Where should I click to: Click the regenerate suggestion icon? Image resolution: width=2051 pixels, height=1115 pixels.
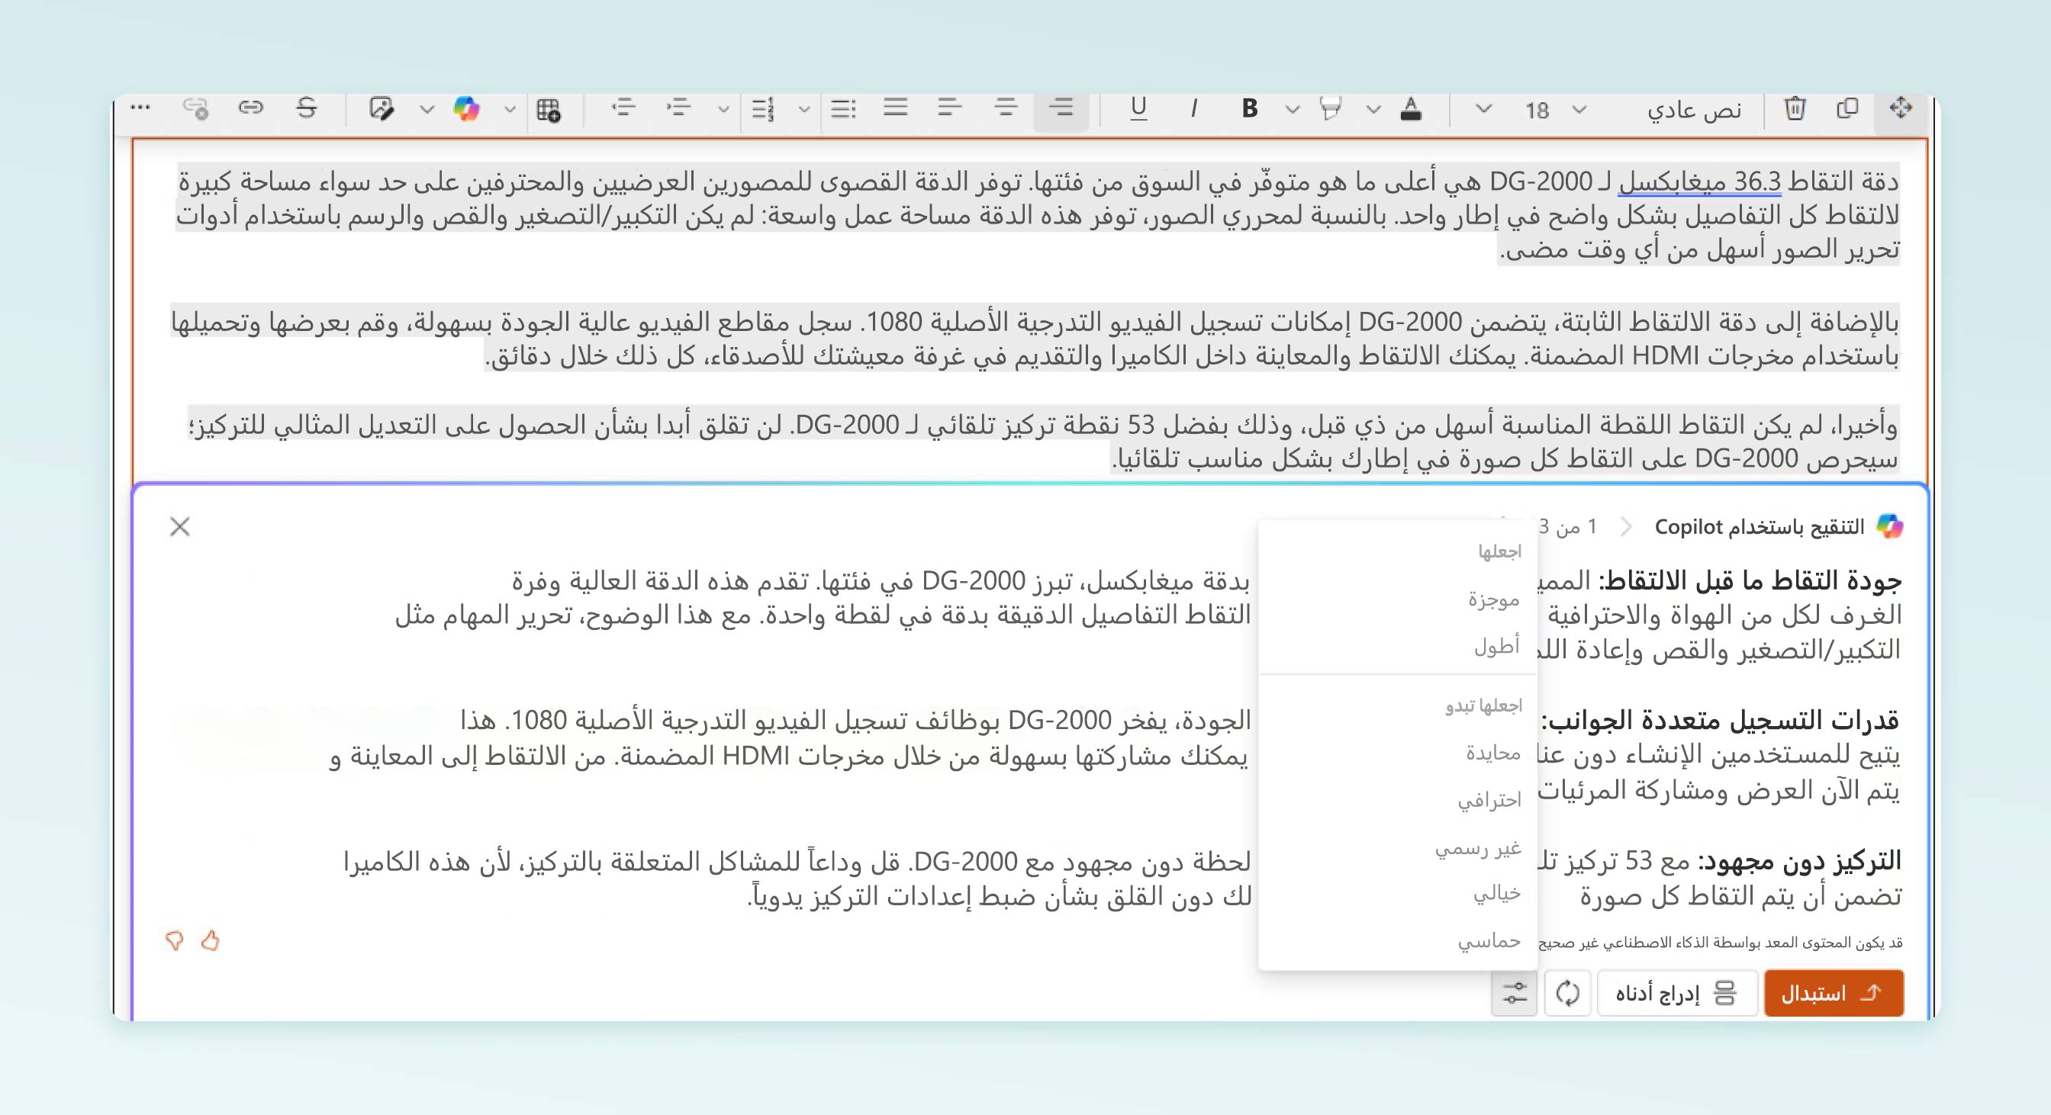[x=1568, y=992]
